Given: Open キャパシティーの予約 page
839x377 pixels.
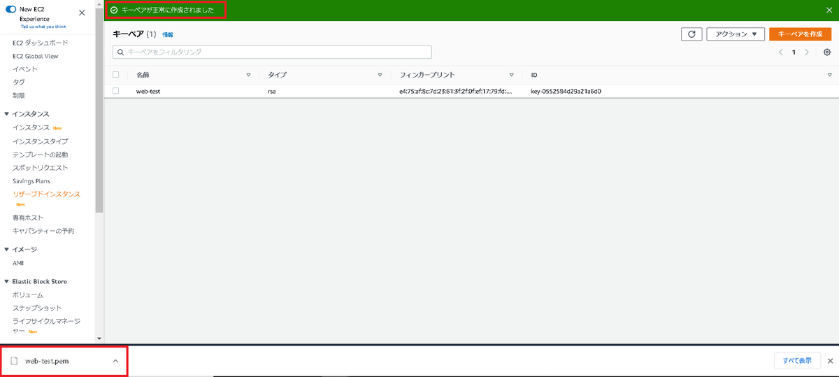Looking at the screenshot, I should pyautogui.click(x=43, y=231).
